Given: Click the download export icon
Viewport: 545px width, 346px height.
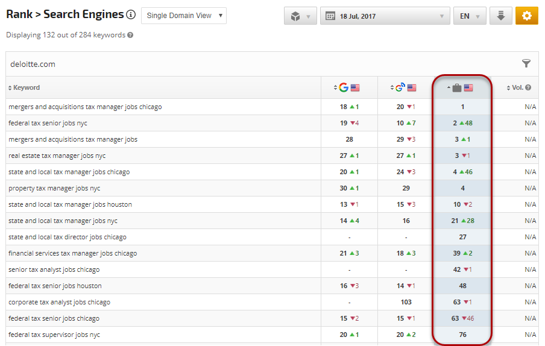Looking at the screenshot, I should [x=500, y=16].
